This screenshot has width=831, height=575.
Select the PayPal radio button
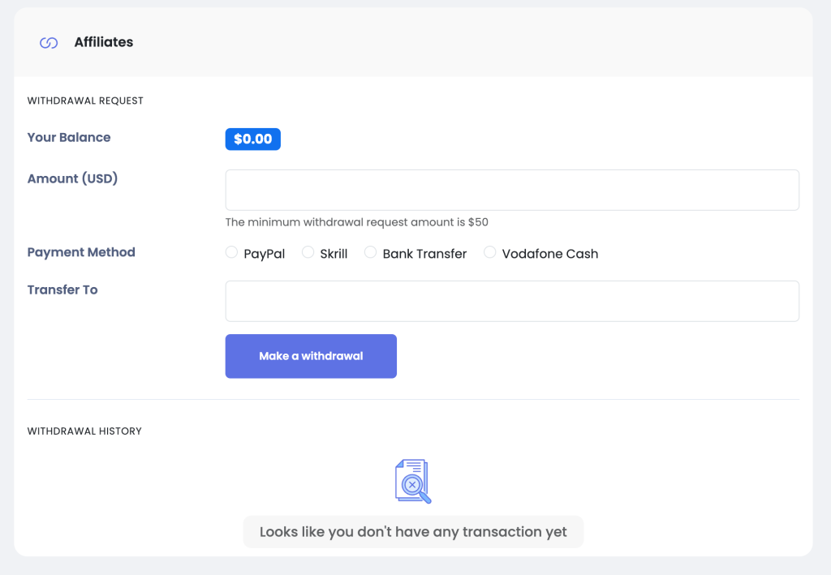tap(231, 252)
